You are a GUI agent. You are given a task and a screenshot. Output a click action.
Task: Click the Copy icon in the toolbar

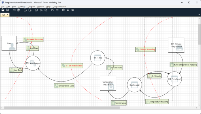[36, 10]
